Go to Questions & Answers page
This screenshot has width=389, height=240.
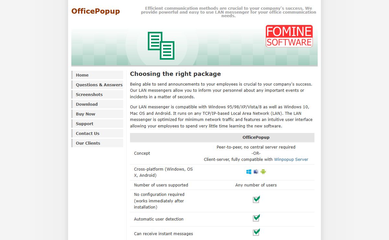tap(97, 85)
